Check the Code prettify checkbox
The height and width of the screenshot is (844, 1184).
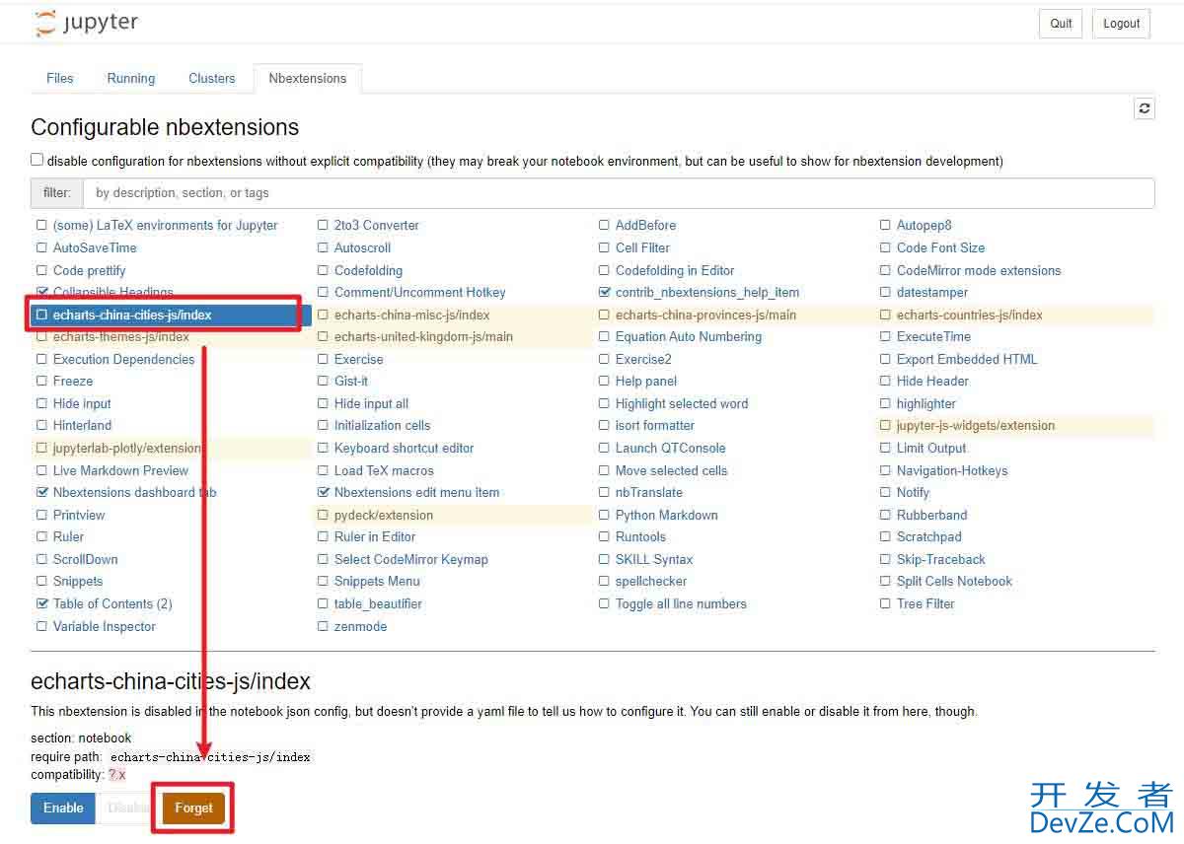[x=41, y=270]
